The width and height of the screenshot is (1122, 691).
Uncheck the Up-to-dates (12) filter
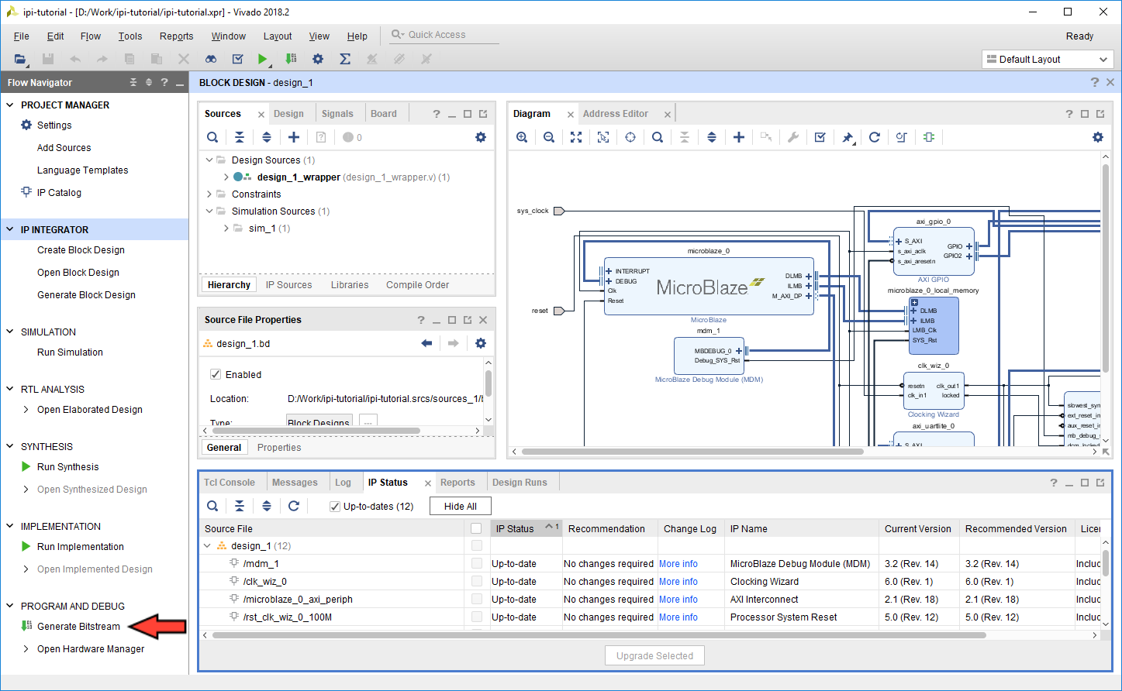pos(335,507)
